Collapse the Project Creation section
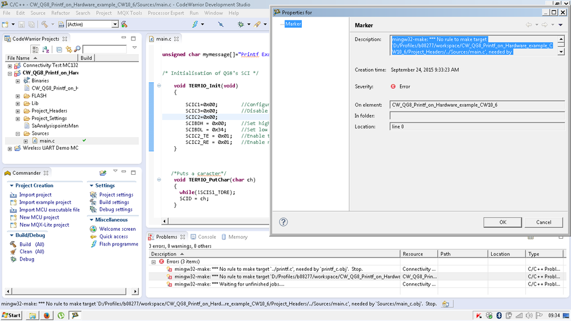The width and height of the screenshot is (571, 321). [11, 186]
